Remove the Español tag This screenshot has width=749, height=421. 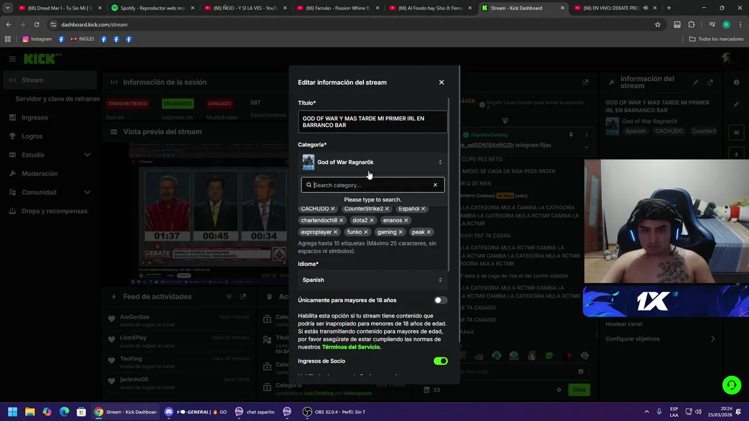pos(423,209)
